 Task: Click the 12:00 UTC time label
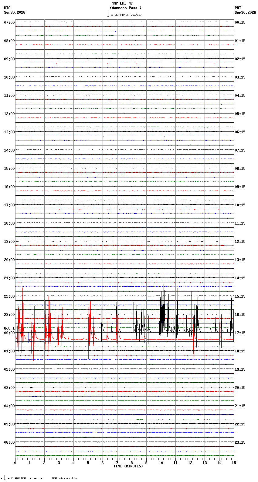9,114
